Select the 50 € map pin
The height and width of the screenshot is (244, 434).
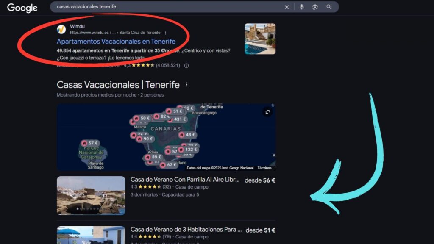pyautogui.click(x=142, y=118)
